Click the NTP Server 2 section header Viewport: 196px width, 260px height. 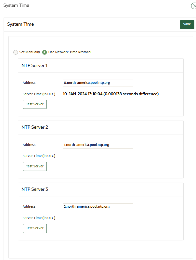(x=35, y=127)
